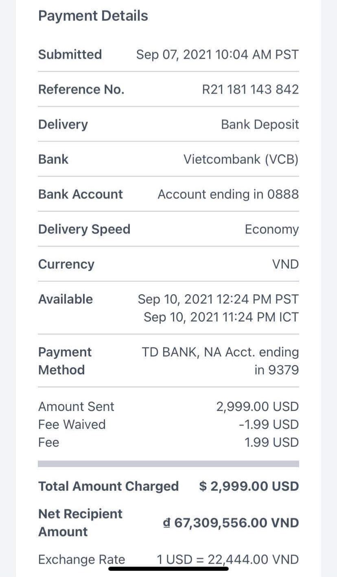Click the 67,309,556.00 VND recipient amount
The height and width of the screenshot is (577, 337).
tap(231, 523)
